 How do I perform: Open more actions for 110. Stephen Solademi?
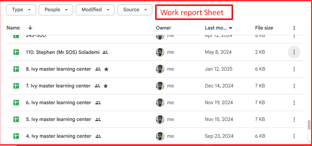(294, 52)
